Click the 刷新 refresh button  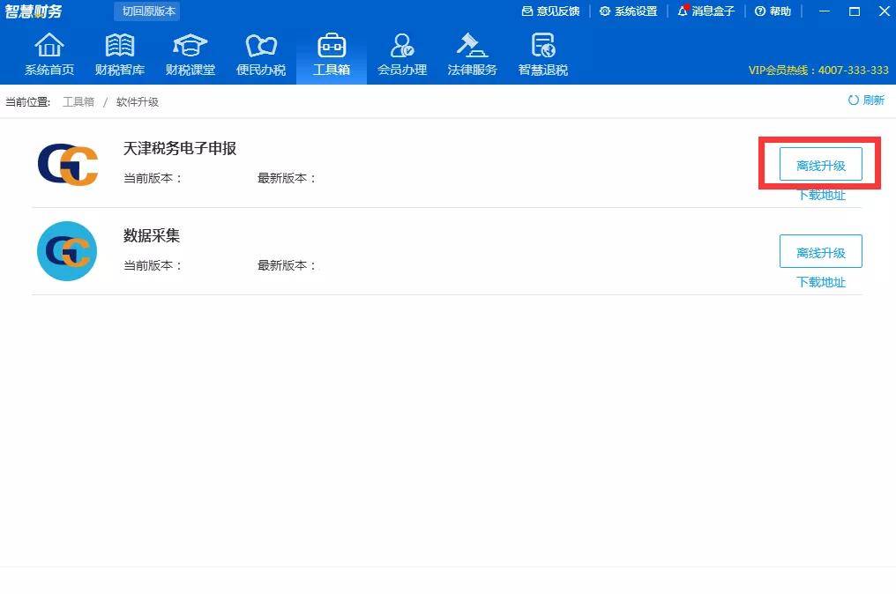point(866,100)
